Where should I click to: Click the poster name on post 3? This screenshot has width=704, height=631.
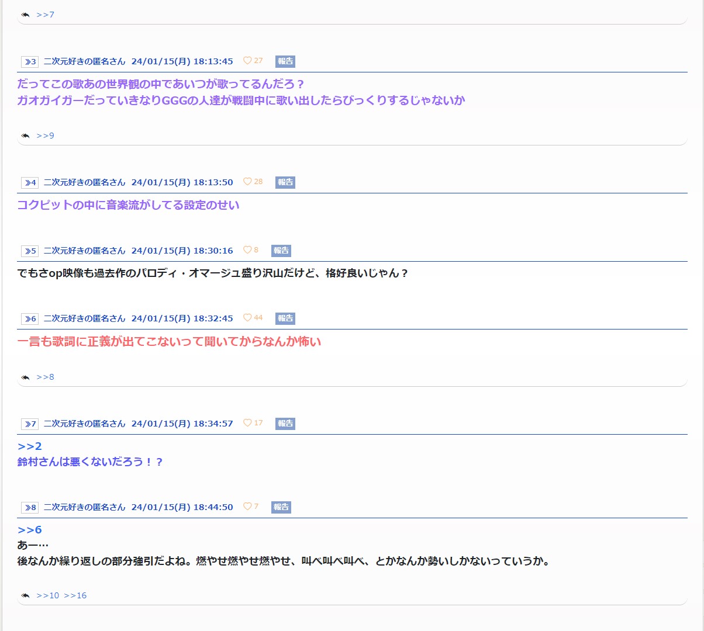click(85, 61)
